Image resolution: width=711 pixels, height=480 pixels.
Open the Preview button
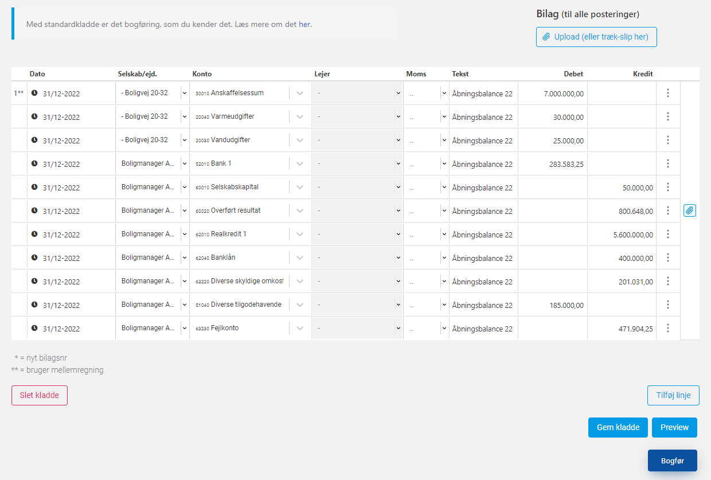tap(674, 427)
